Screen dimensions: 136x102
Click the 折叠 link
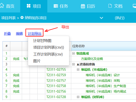(x=7, y=34)
